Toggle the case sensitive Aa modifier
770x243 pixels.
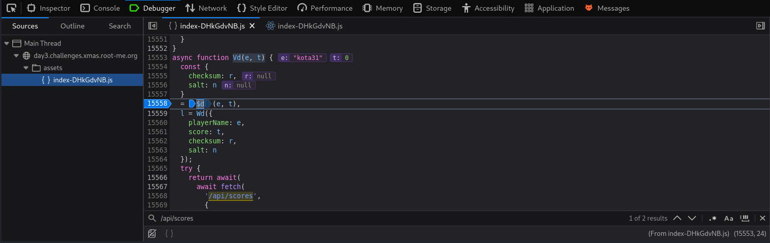(x=729, y=218)
